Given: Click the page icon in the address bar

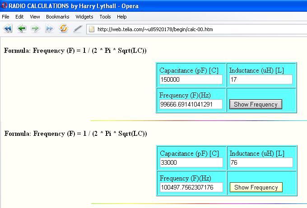Looking at the screenshot, I should (x=92, y=29).
